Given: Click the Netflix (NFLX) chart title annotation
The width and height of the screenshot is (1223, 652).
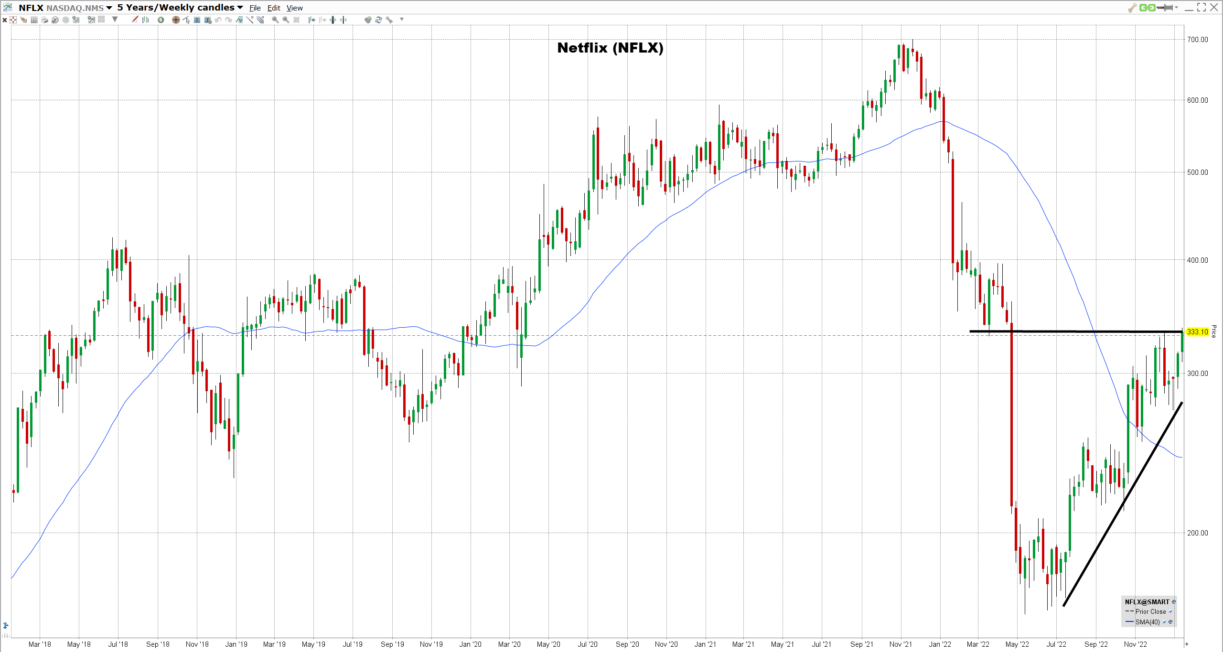Looking at the screenshot, I should pyautogui.click(x=610, y=48).
